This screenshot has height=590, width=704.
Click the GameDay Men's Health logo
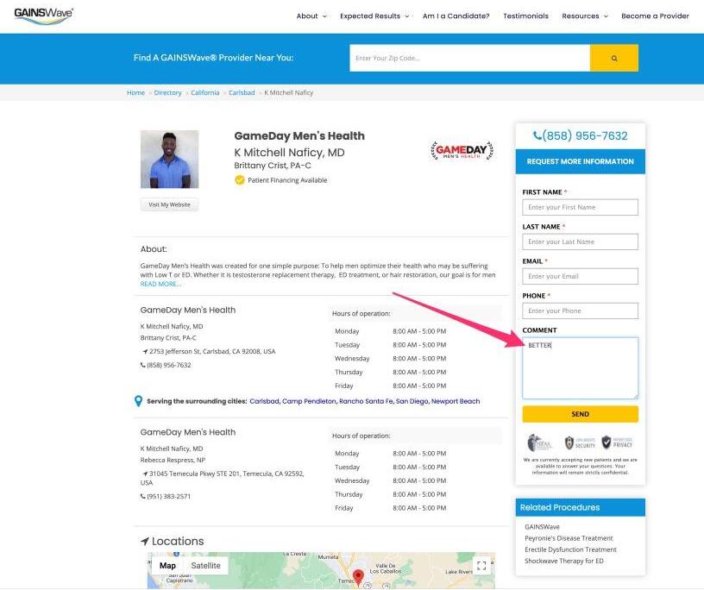(462, 150)
